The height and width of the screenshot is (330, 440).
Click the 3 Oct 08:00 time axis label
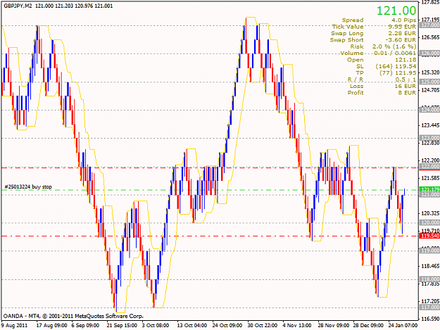tap(155, 325)
